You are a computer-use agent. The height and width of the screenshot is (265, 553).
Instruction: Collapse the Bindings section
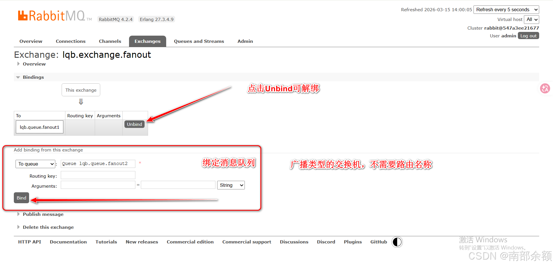tap(33, 77)
